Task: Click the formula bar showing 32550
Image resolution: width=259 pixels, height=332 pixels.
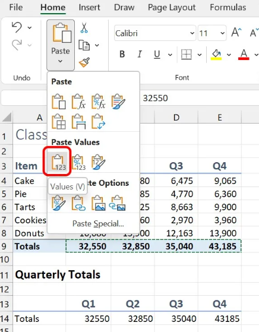Action: point(199,98)
